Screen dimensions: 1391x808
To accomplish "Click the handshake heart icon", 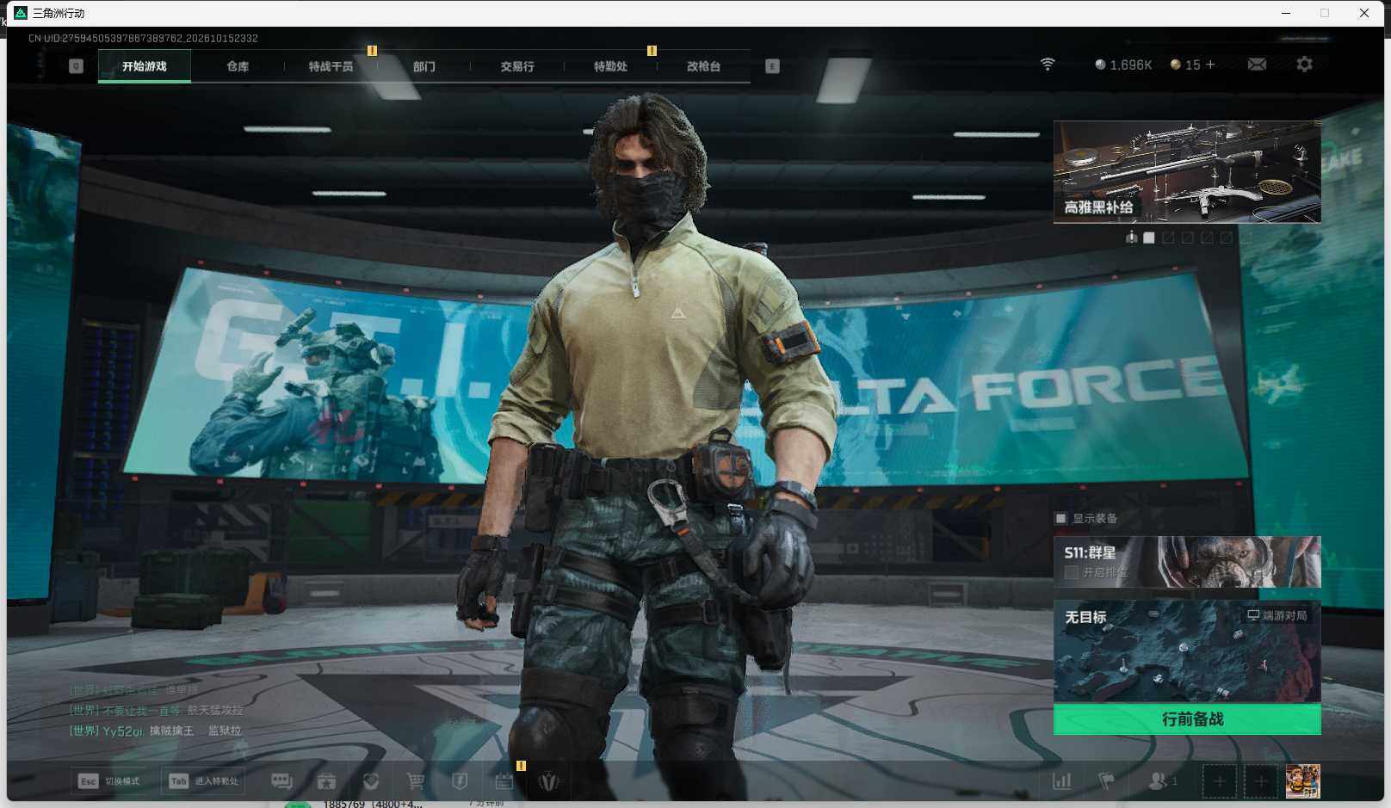I will (371, 780).
